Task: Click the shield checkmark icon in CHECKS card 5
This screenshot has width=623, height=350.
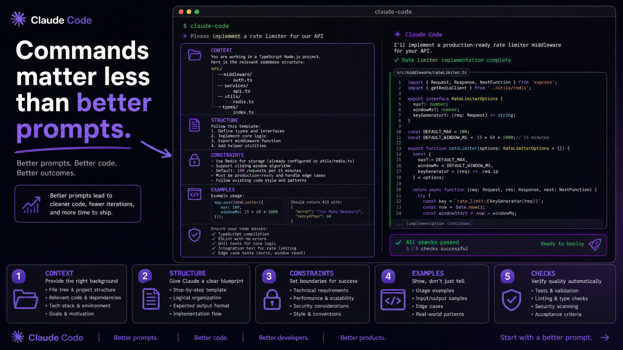Action: [x=511, y=300]
